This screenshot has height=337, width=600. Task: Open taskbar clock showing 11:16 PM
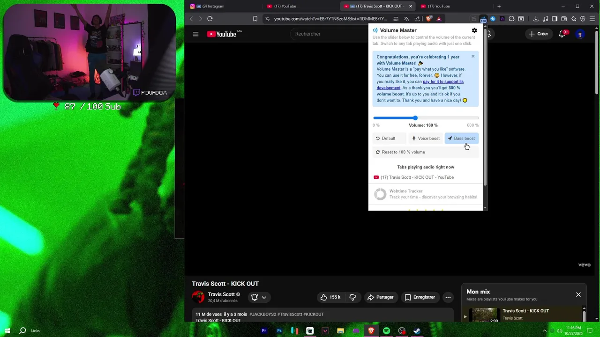tap(574, 331)
